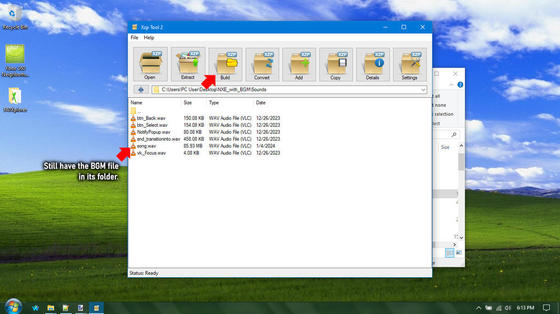The height and width of the screenshot is (314, 560).
Task: Open volume control in system tray
Action: 508,308
